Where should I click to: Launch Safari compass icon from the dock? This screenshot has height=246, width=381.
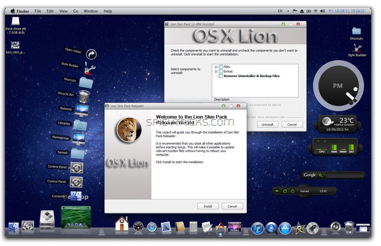click(x=152, y=227)
